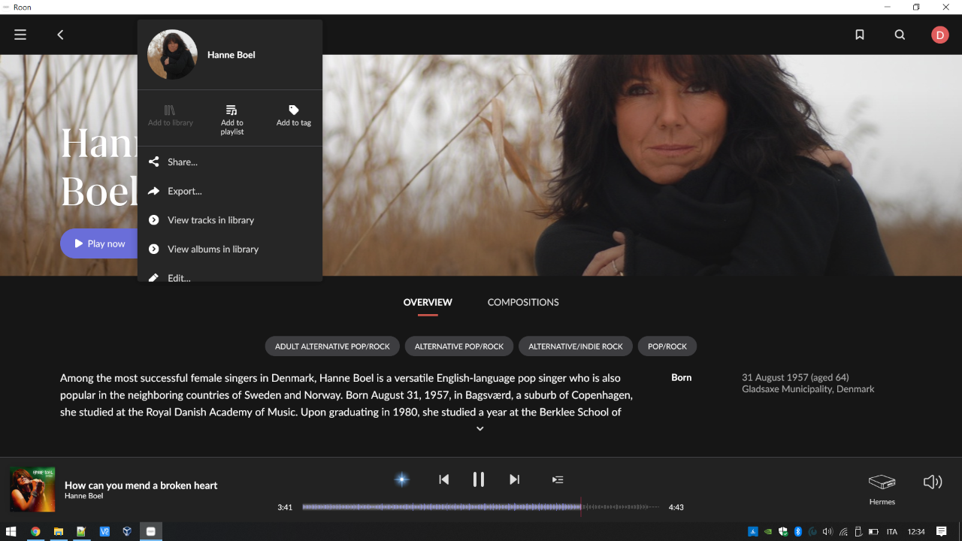Open the hamburger navigation menu
This screenshot has width=962, height=541.
pyautogui.click(x=20, y=35)
